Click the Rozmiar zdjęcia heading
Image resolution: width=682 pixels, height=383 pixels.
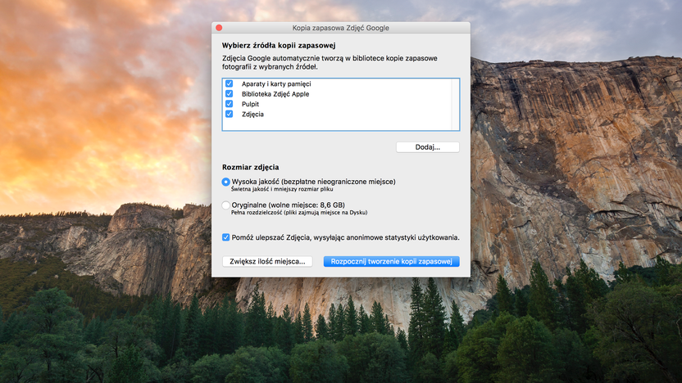point(251,167)
